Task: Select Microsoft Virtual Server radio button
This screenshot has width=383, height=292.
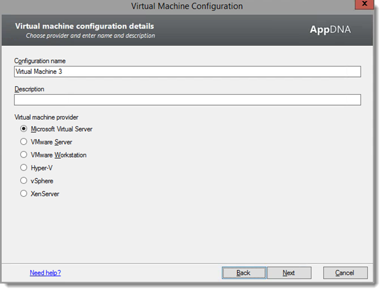Action: tap(23, 129)
